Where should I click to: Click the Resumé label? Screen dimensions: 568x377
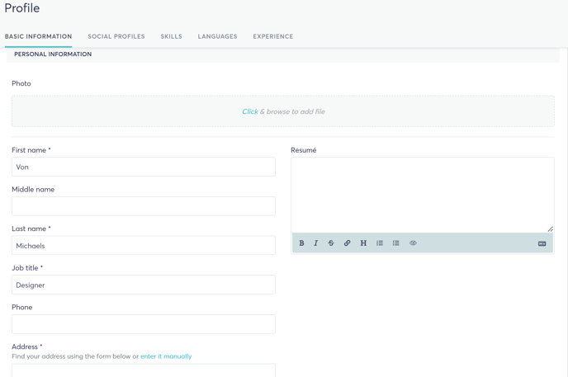(304, 150)
